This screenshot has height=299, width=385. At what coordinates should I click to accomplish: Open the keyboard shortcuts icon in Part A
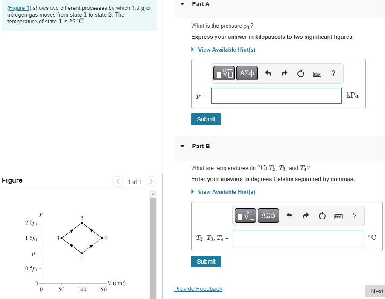pos(317,74)
